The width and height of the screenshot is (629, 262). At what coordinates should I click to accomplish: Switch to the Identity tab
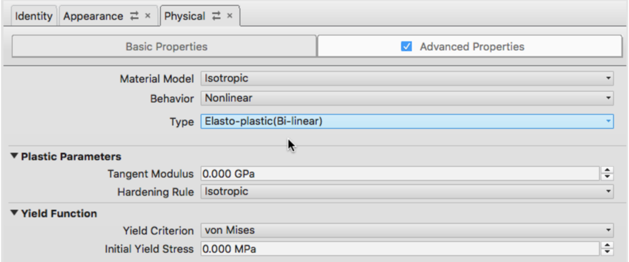[34, 17]
